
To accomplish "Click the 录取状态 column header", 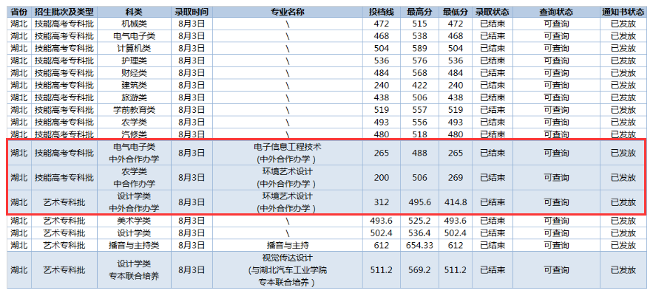I will [493, 12].
